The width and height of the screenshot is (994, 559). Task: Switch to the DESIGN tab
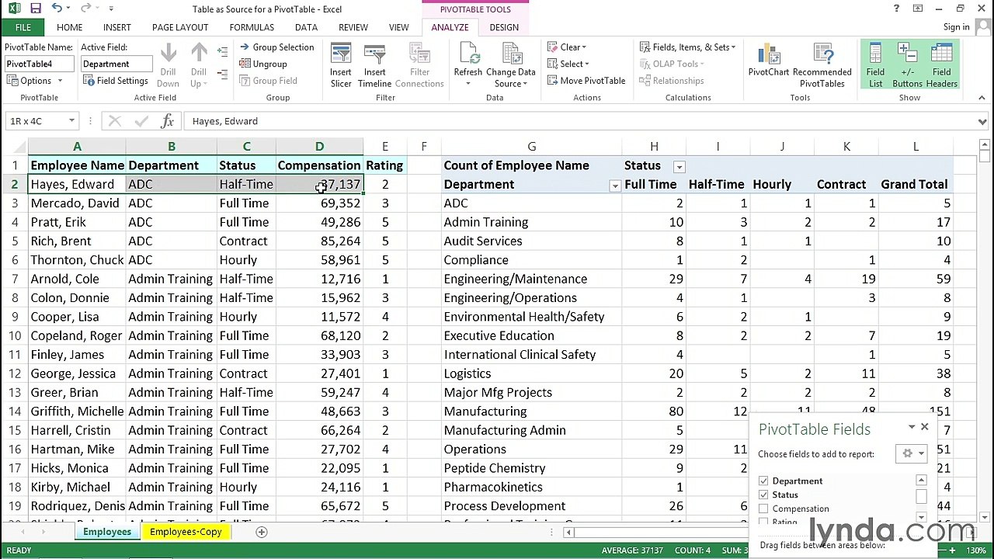click(x=504, y=27)
